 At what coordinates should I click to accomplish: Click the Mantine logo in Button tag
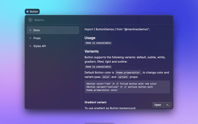point(28,11)
